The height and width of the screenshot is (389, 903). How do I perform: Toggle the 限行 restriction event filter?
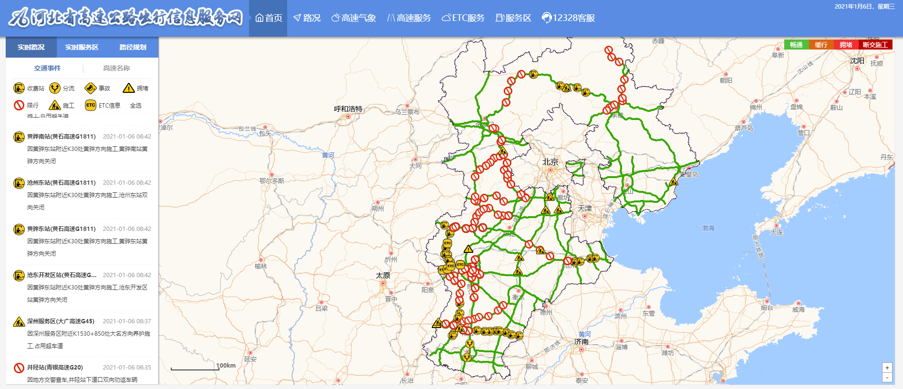point(26,105)
